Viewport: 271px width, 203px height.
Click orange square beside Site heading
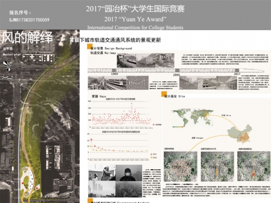click(164, 94)
